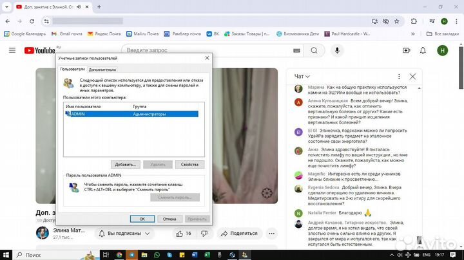Open the Mail.ru Почта bookmark
Screen dimensions: 464x260
pos(142,34)
